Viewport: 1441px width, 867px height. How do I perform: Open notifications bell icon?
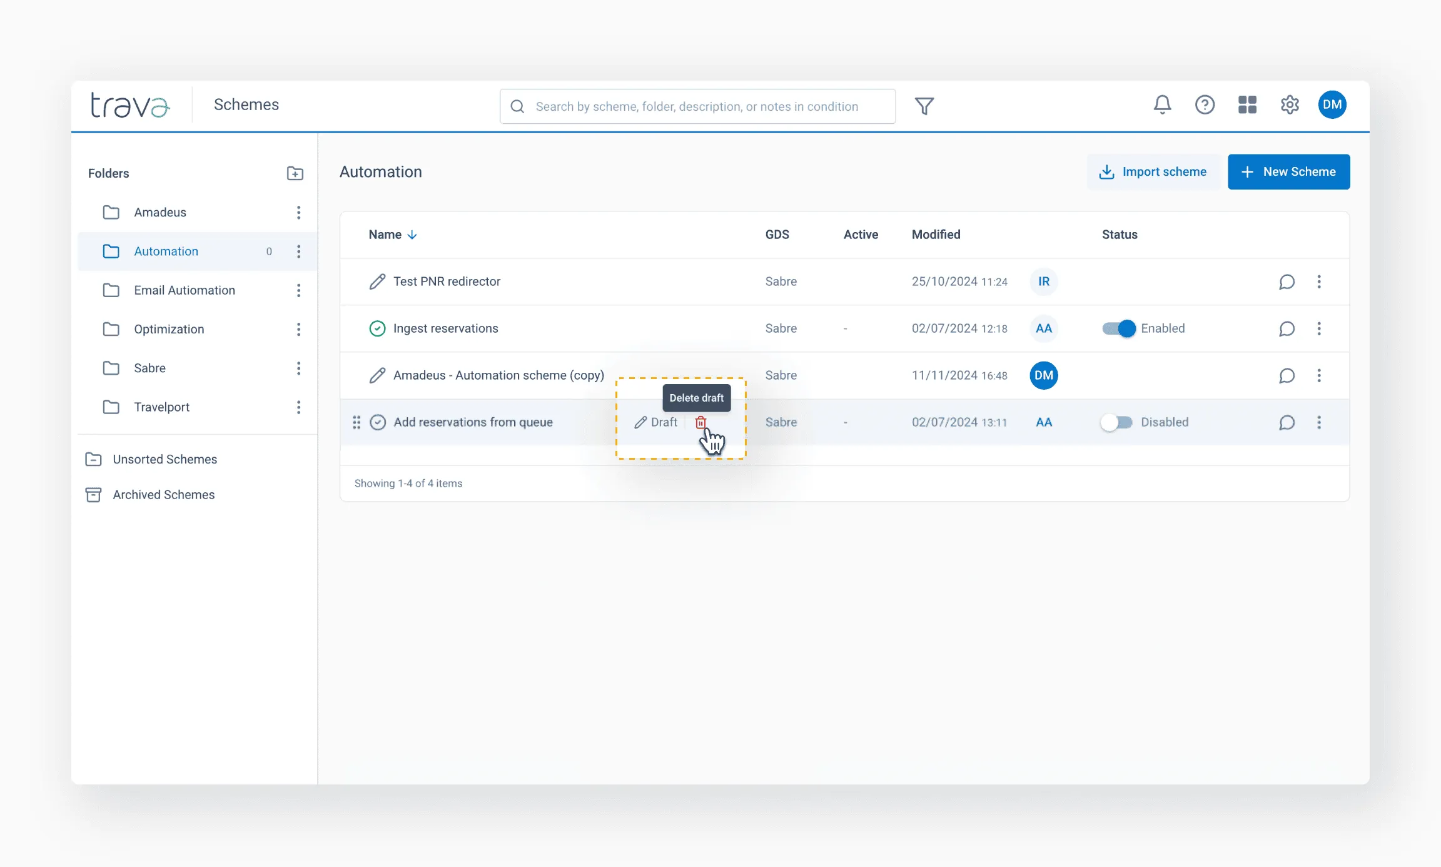(x=1162, y=104)
